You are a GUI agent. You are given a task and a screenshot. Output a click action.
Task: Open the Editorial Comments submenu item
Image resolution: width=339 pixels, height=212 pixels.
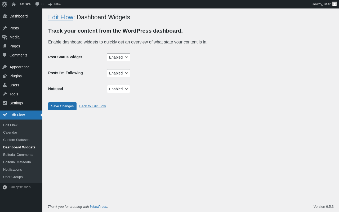pos(18,155)
